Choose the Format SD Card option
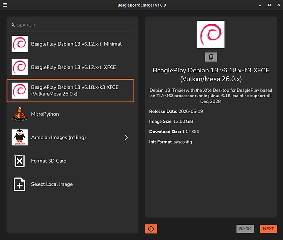Screen dimensions: 283x240 point(70,161)
